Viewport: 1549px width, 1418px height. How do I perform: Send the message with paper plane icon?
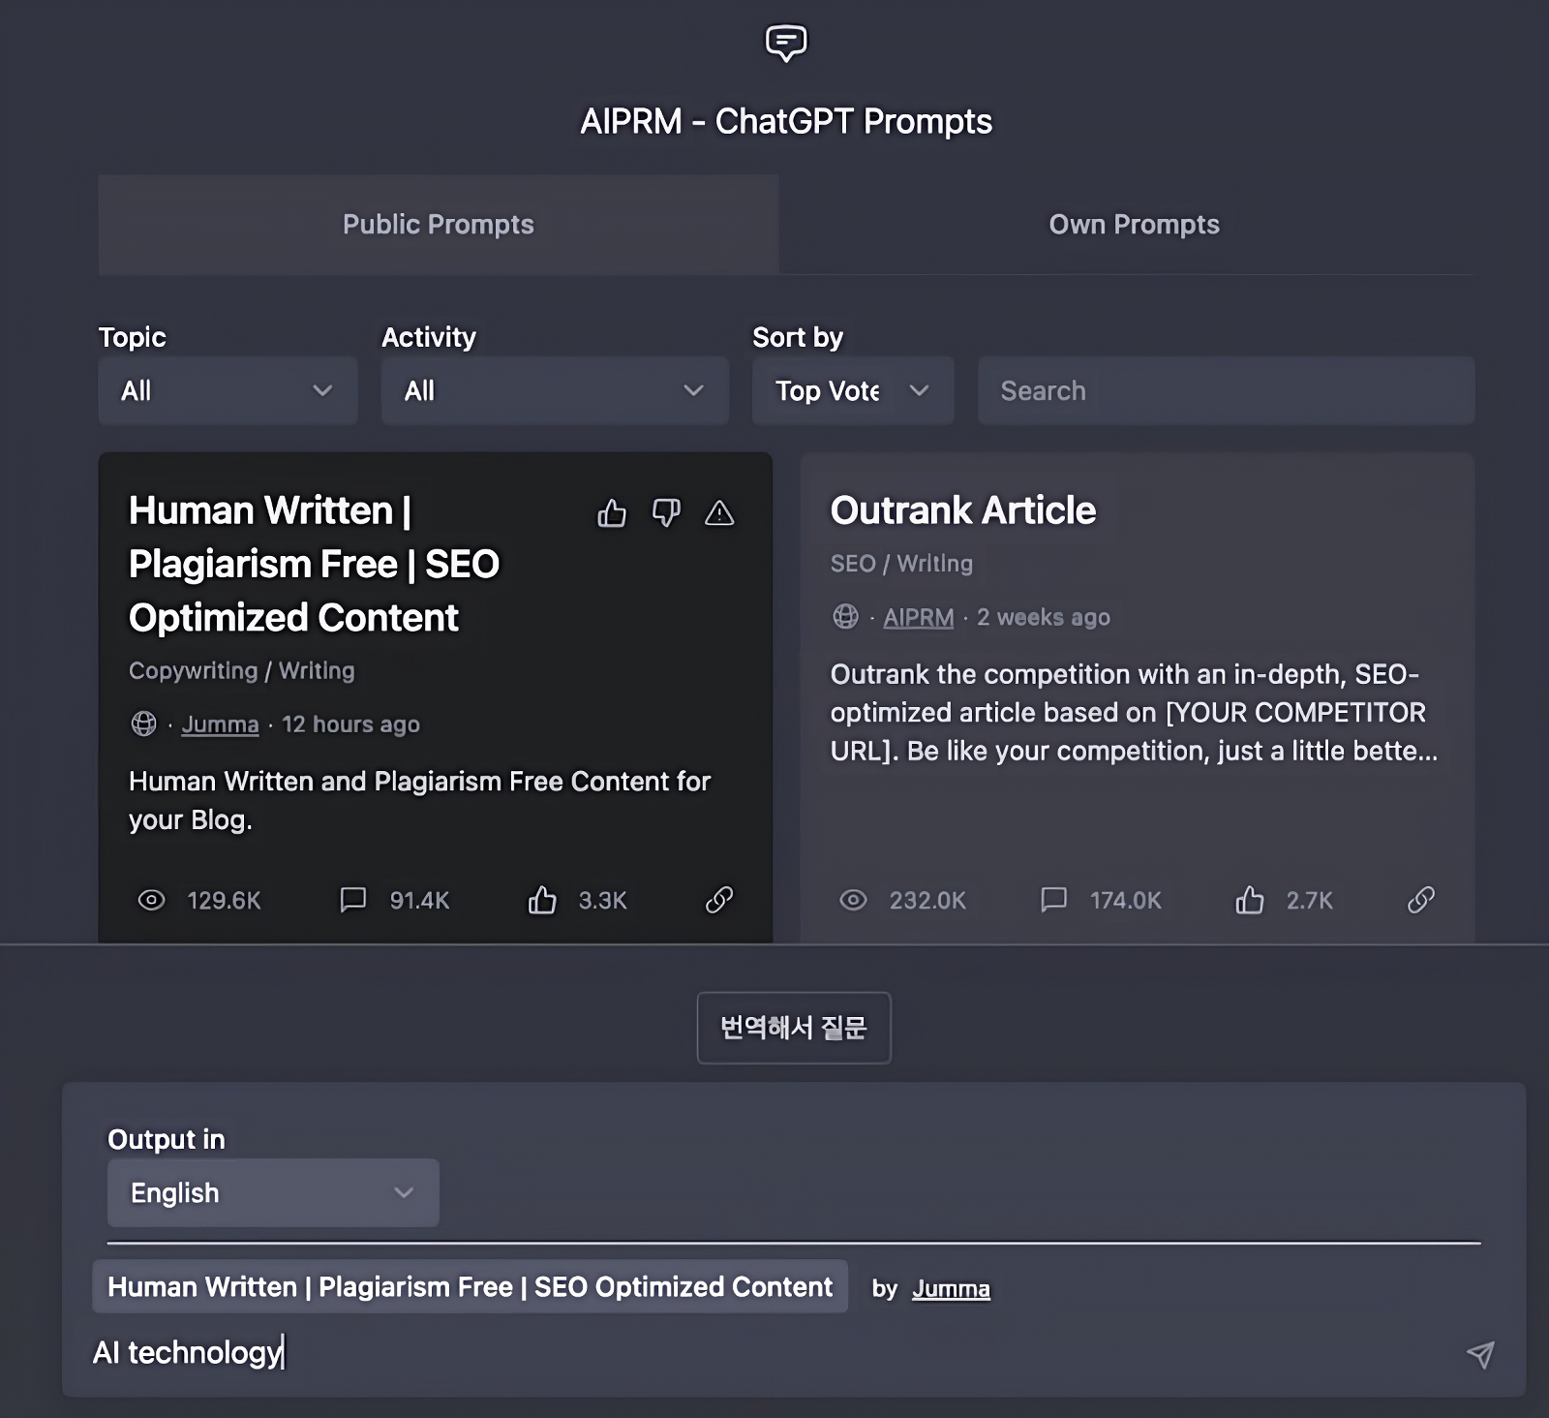click(1480, 1354)
